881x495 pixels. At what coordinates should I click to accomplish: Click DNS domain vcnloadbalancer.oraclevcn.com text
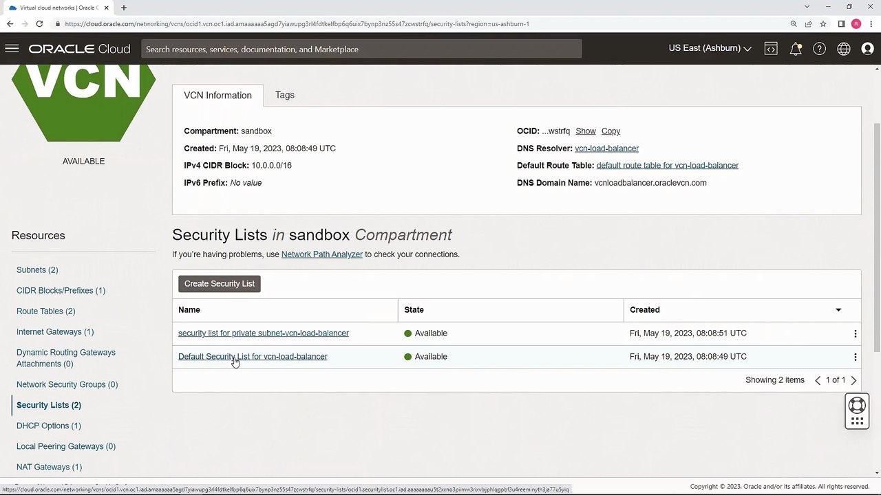650,183
